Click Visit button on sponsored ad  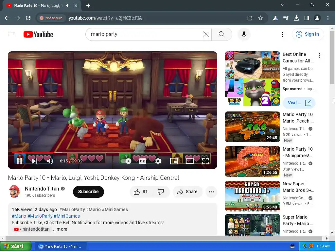(299, 103)
